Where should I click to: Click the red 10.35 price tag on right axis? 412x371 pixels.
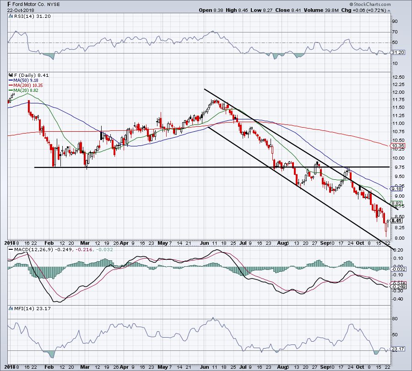[x=398, y=146]
